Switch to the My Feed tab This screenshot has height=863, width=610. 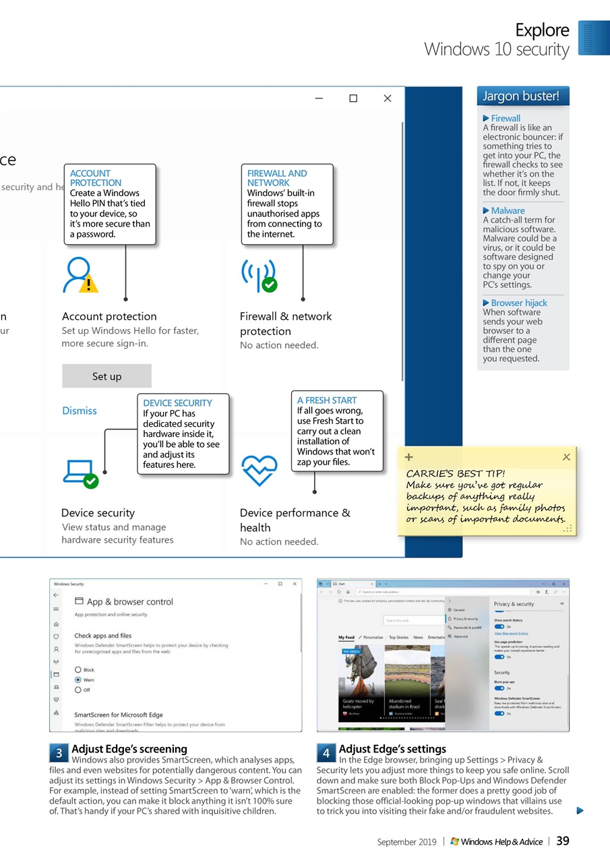tap(348, 636)
